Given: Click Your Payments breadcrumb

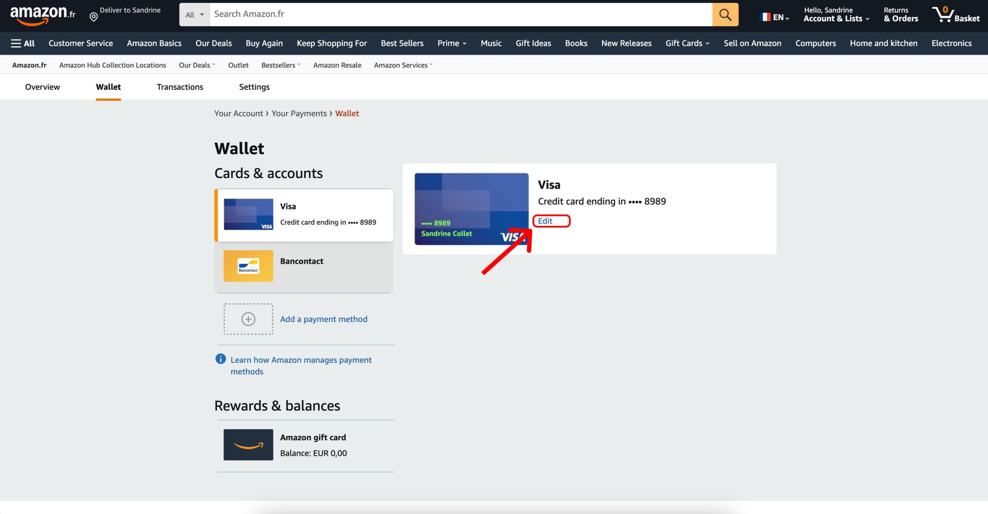Looking at the screenshot, I should coord(299,114).
